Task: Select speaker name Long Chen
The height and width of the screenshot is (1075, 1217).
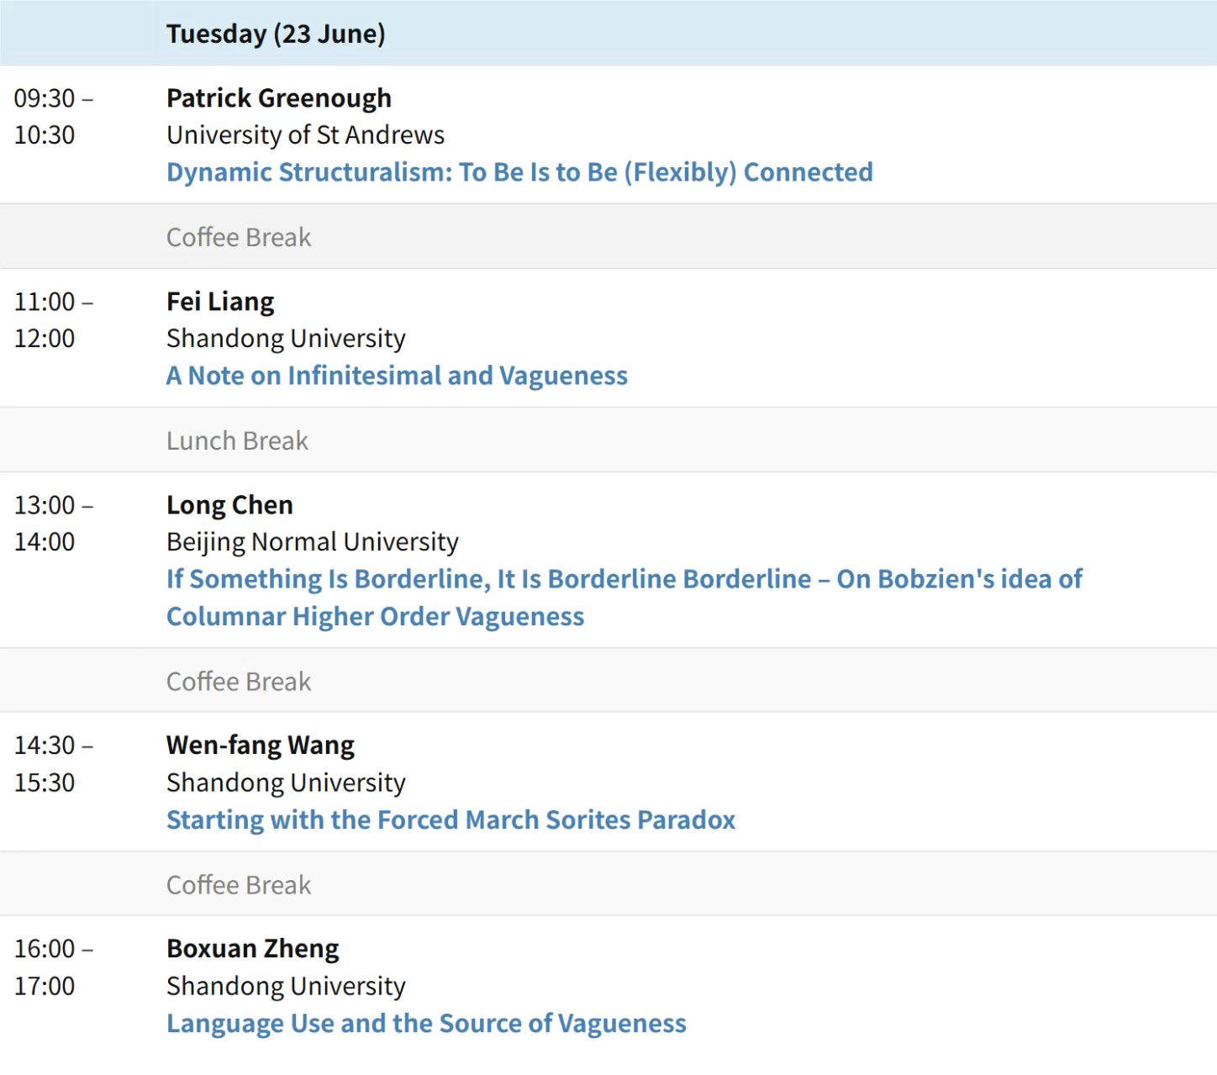Action: tap(229, 505)
